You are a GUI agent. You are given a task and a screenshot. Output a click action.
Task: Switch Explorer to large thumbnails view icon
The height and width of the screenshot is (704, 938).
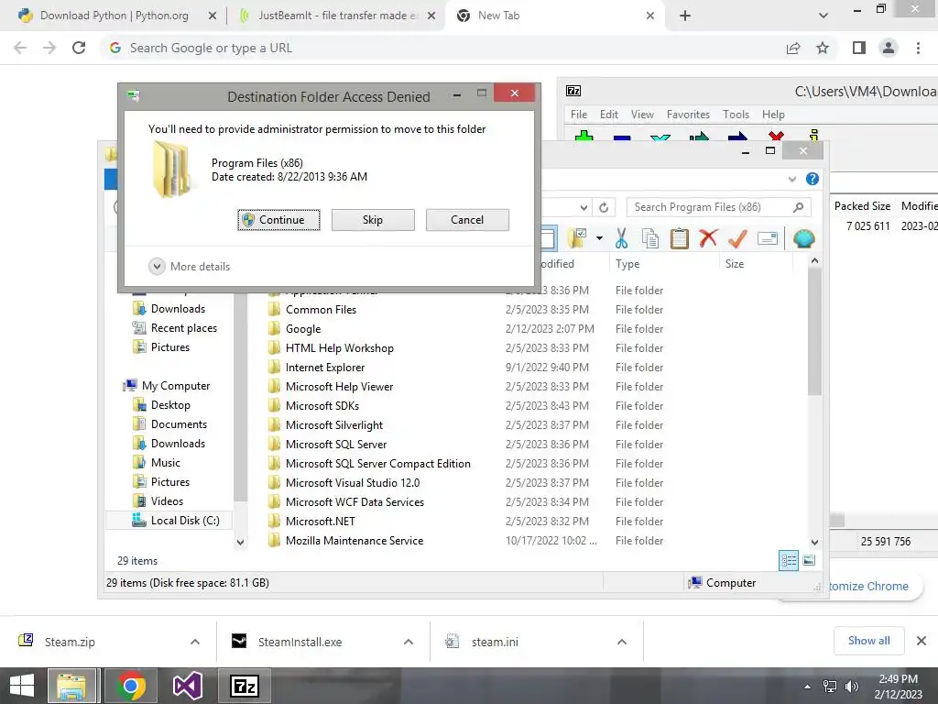(x=809, y=560)
